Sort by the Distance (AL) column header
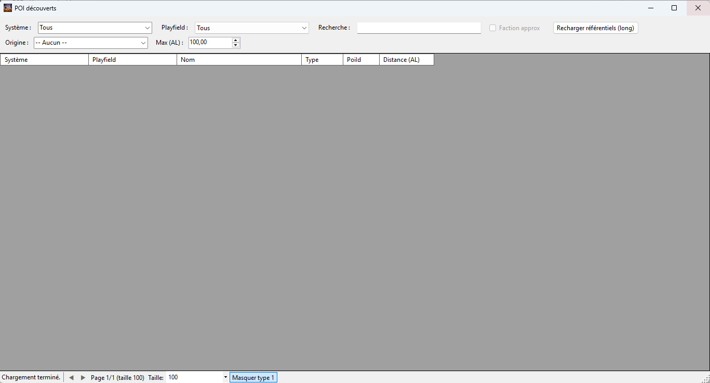Screen dimensions: 710x383 pyautogui.click(x=406, y=60)
